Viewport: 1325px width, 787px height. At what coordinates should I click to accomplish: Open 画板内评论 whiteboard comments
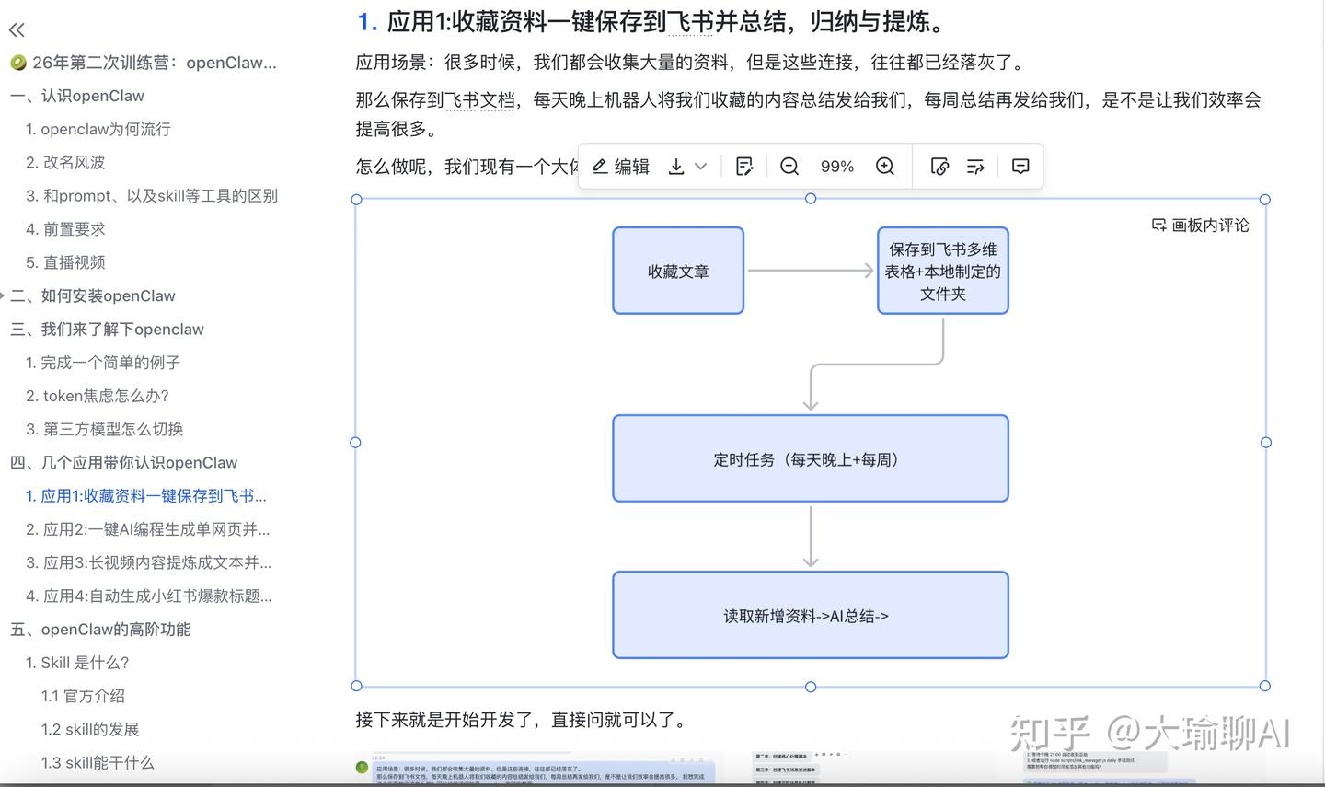coord(1201,226)
